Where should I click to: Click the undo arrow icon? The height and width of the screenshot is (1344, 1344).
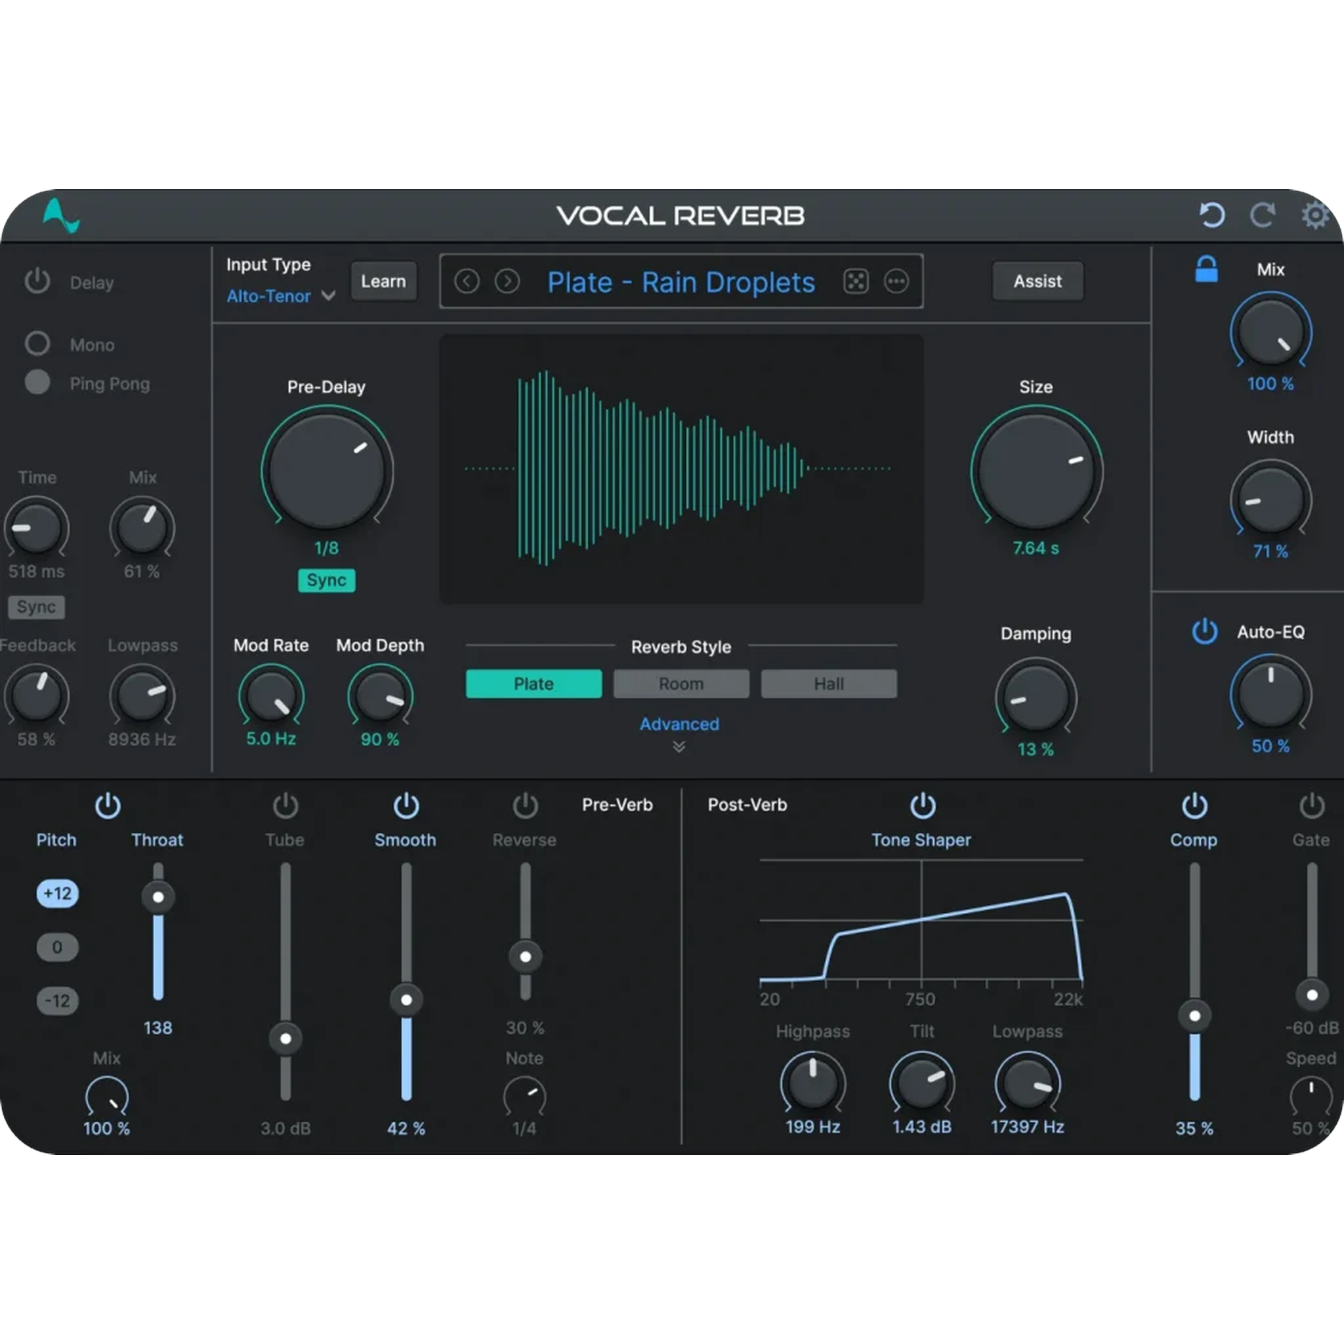pyautogui.click(x=1212, y=216)
